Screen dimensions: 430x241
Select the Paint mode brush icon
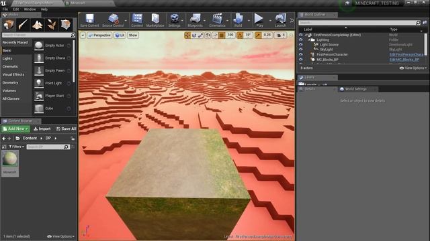pos(23,25)
